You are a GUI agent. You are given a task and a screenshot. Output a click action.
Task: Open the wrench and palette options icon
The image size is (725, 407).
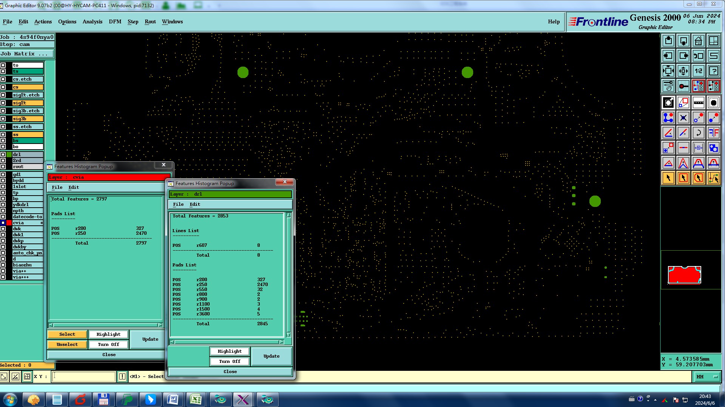click(x=668, y=86)
